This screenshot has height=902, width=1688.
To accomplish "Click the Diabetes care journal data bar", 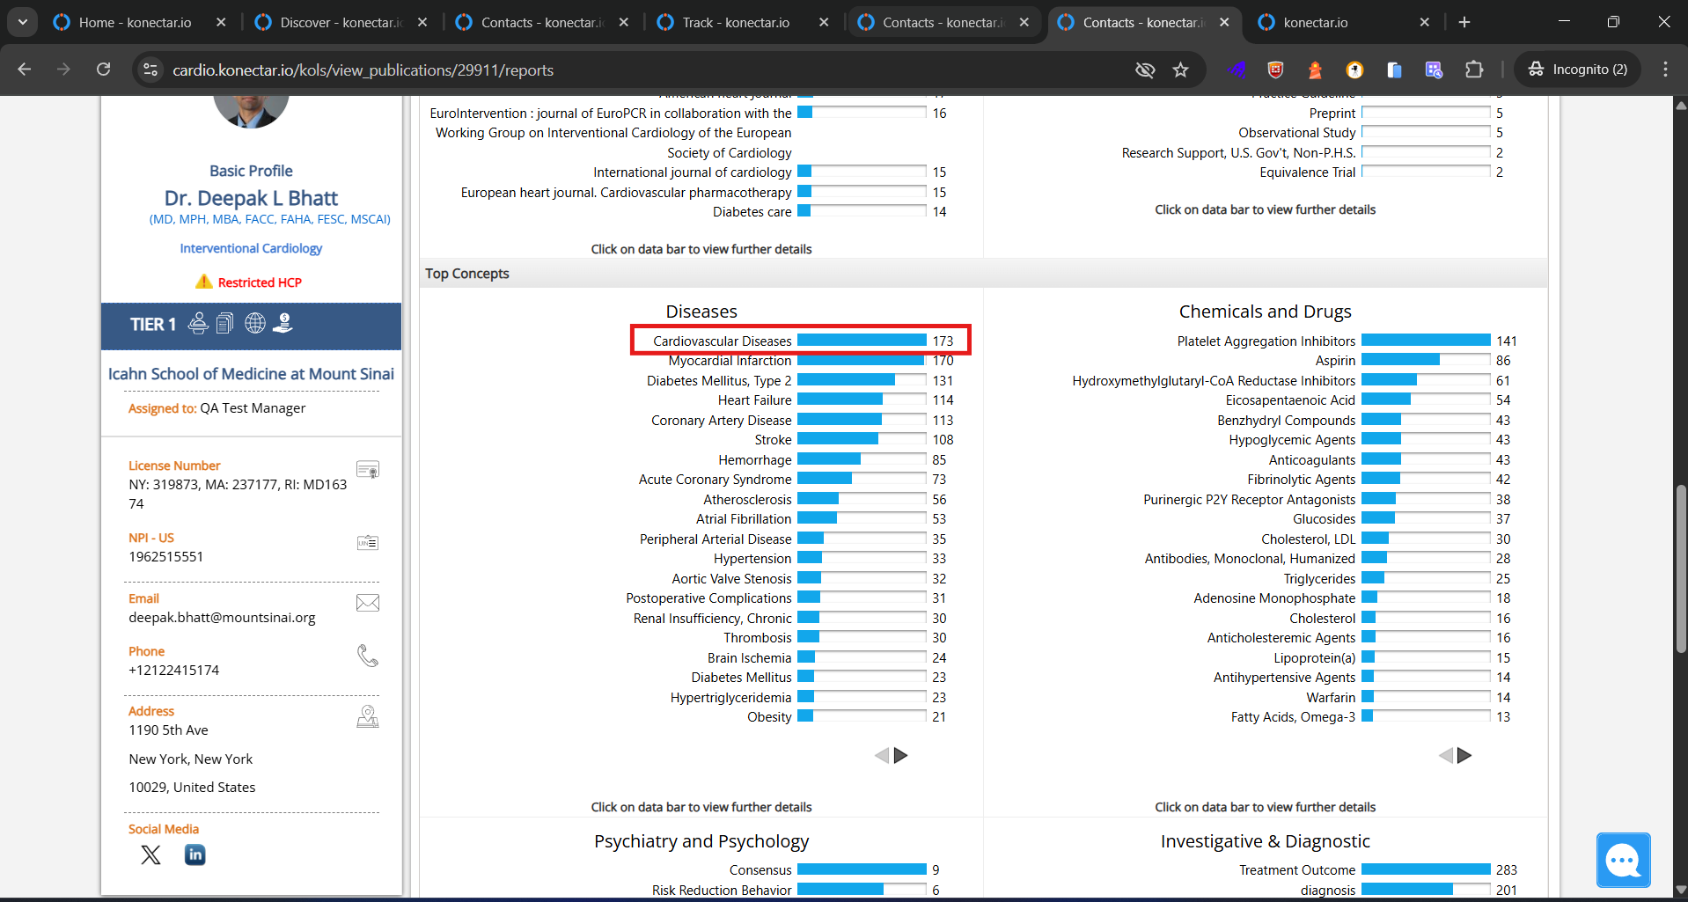I will click(862, 211).
